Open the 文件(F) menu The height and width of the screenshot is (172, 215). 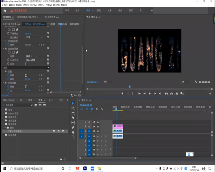[x=4, y=5]
